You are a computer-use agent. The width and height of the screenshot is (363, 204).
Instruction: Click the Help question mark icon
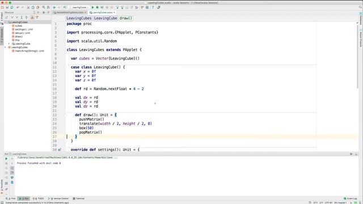point(153,7)
